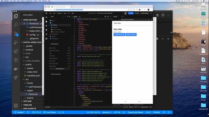Screen dimensions: 209x117
Task: Open the Live Share view in activity bar
Action: (x=16, y=77)
